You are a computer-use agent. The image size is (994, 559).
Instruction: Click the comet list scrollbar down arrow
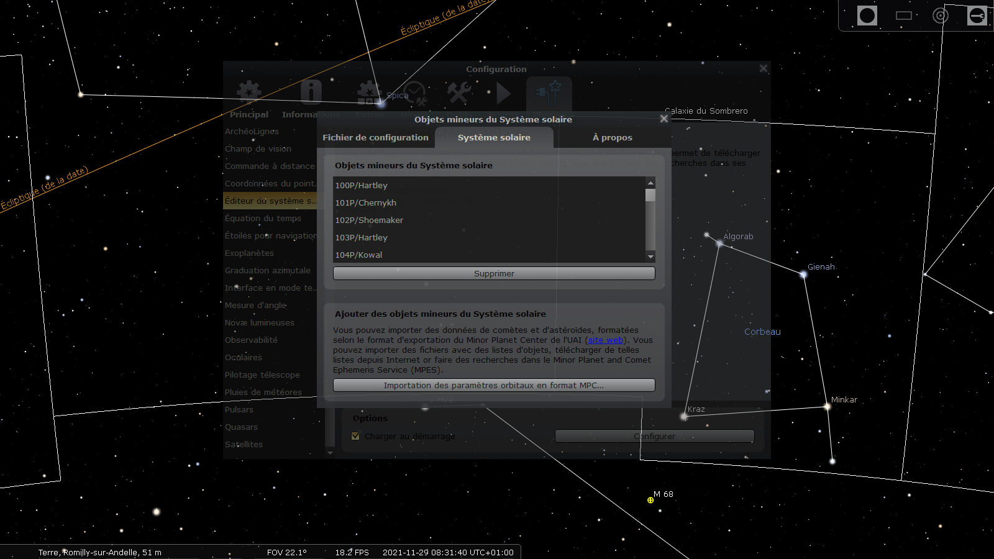coord(650,257)
